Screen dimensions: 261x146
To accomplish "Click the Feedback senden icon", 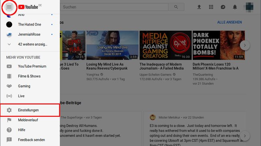I will 9,140.
